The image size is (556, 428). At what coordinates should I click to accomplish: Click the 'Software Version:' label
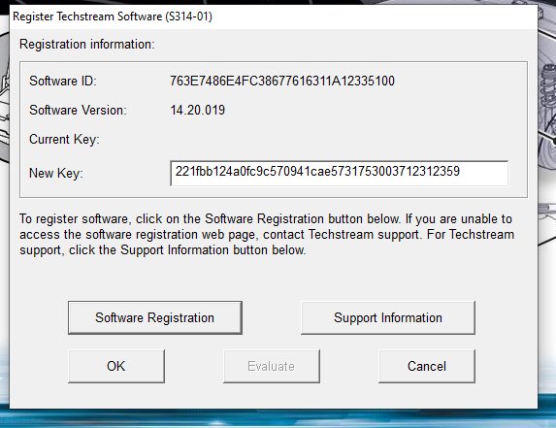(x=78, y=110)
